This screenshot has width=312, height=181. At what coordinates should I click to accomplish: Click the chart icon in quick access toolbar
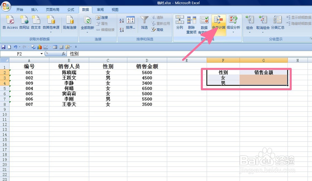click(40, 47)
